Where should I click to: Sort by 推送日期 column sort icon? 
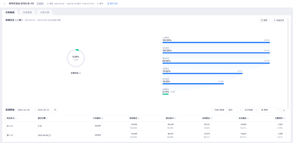[x=47, y=118]
